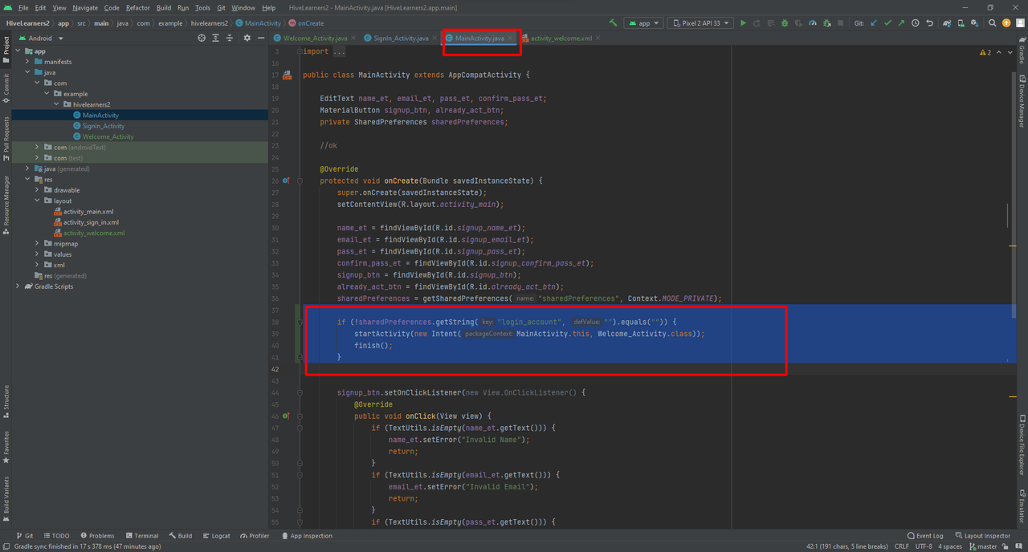Click Attach Debugger to Android Process icon
The image size is (1028, 552).
(827, 23)
